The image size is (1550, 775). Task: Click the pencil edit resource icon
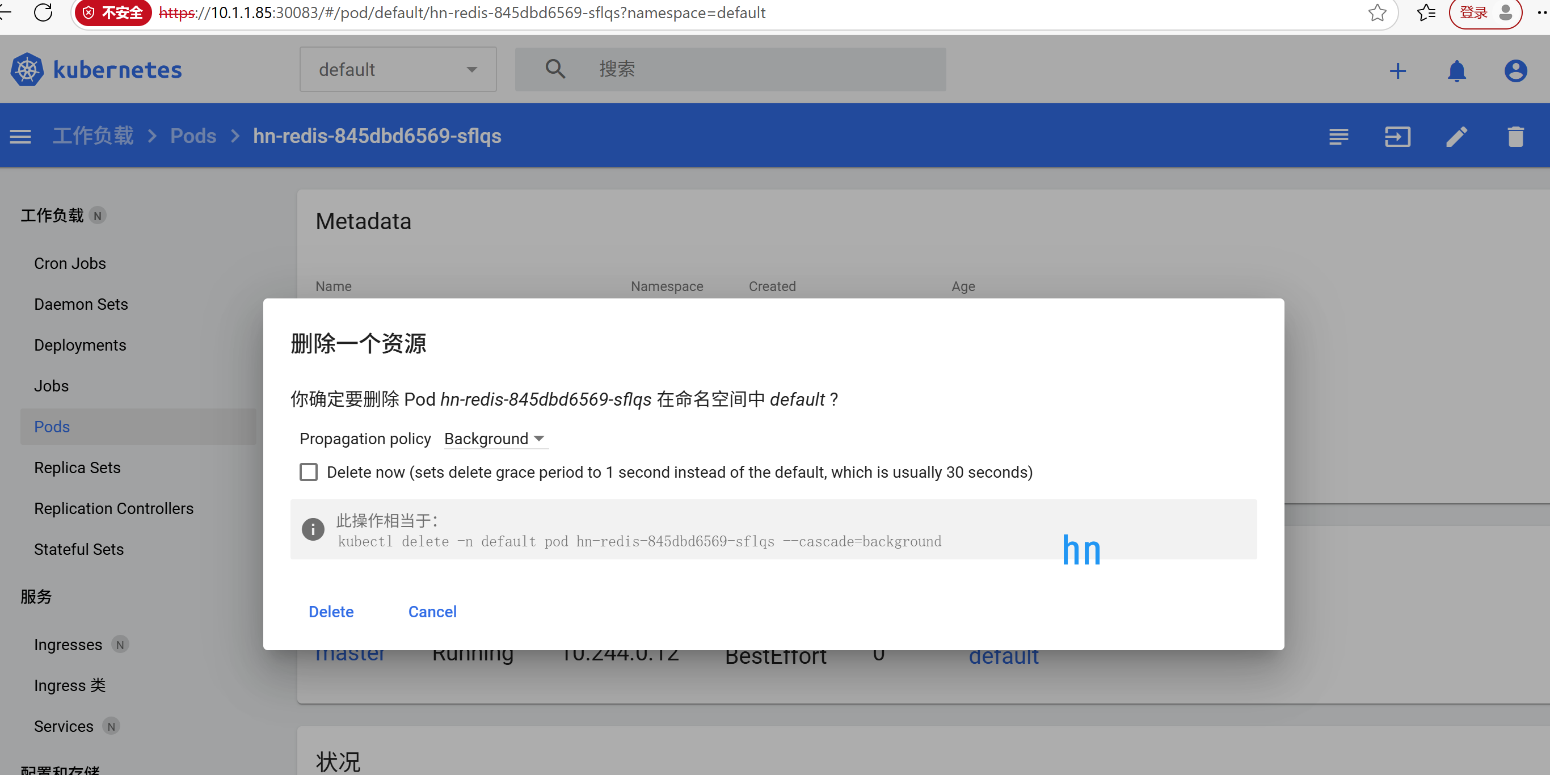click(x=1456, y=137)
